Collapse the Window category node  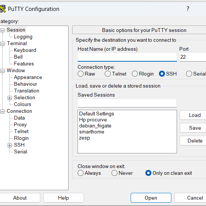[x=2, y=71]
